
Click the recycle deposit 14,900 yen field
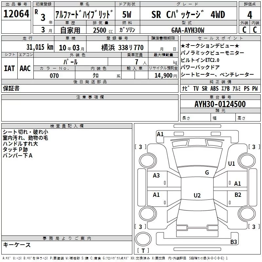point(163,75)
